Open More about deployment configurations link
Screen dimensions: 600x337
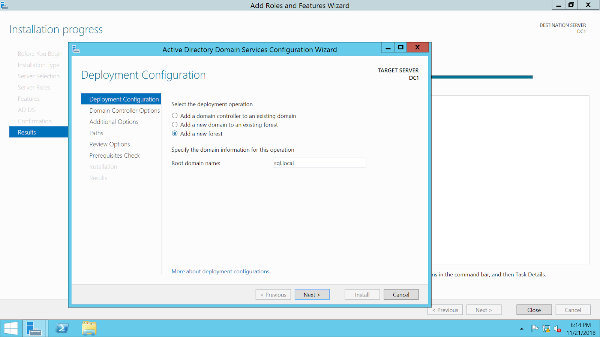pos(220,271)
